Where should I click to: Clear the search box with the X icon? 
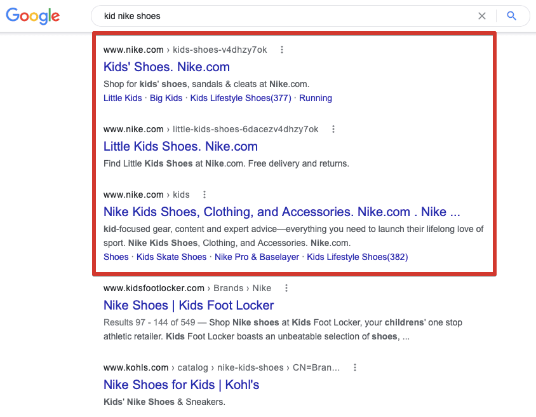[x=482, y=16]
